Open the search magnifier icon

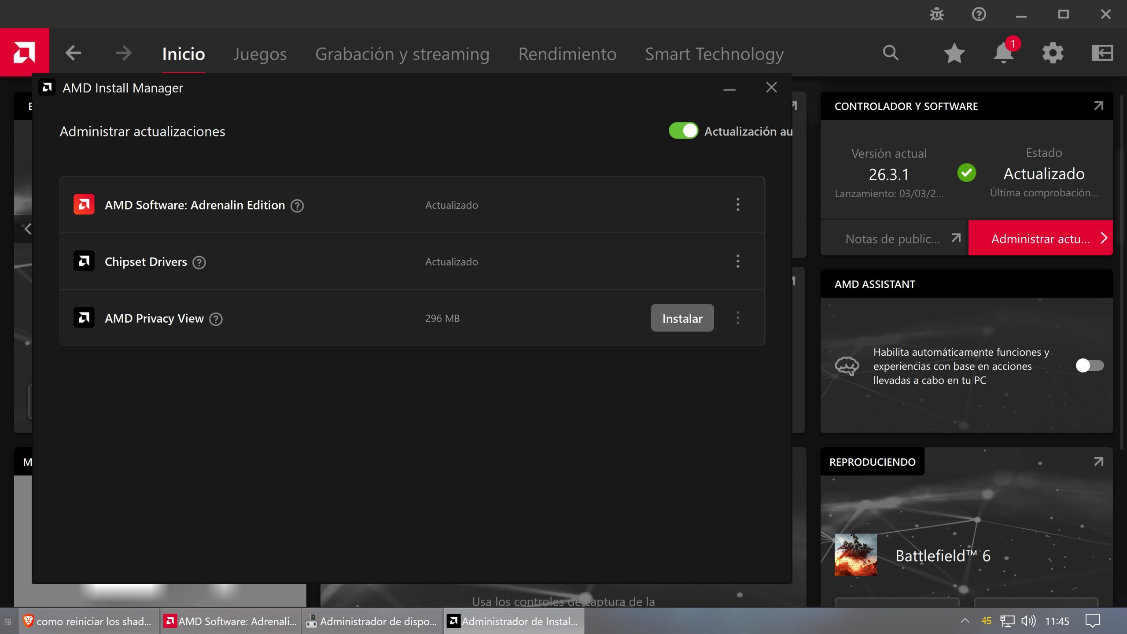(890, 53)
